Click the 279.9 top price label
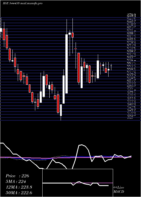 pos(131,15)
